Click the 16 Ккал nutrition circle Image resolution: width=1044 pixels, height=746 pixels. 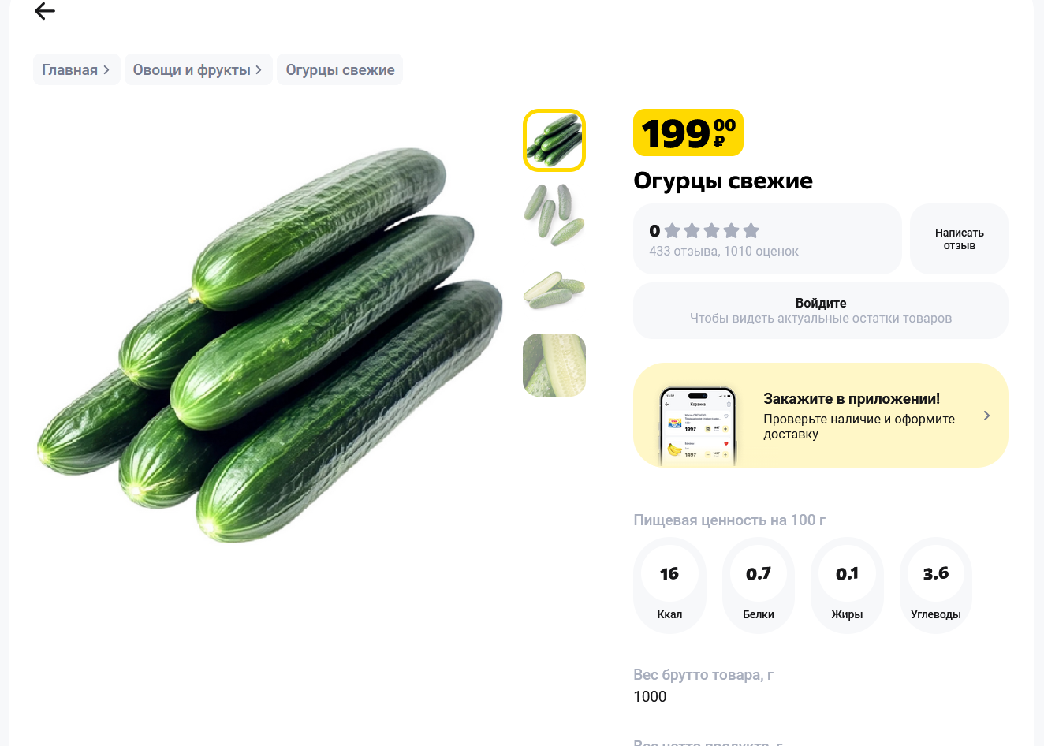click(669, 584)
